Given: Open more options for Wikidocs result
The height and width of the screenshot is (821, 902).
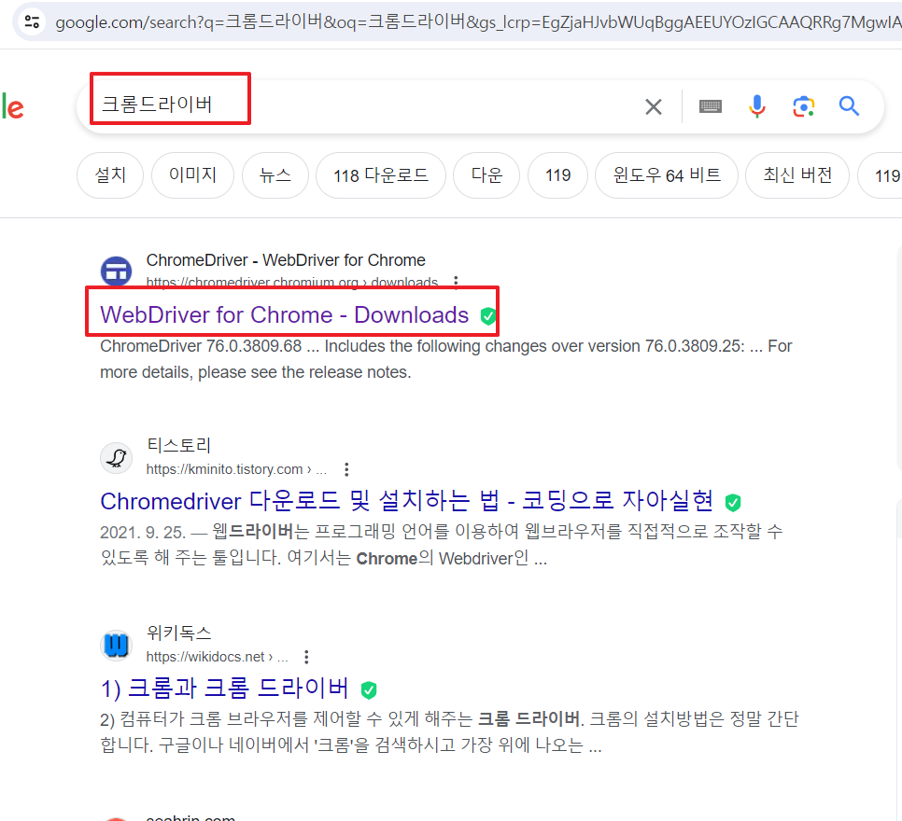Looking at the screenshot, I should (x=306, y=657).
